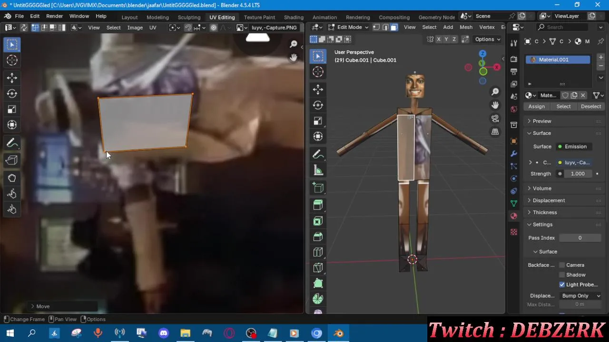609x342 pixels.
Task: Toggle UV sync selection
Action: (x=24, y=28)
